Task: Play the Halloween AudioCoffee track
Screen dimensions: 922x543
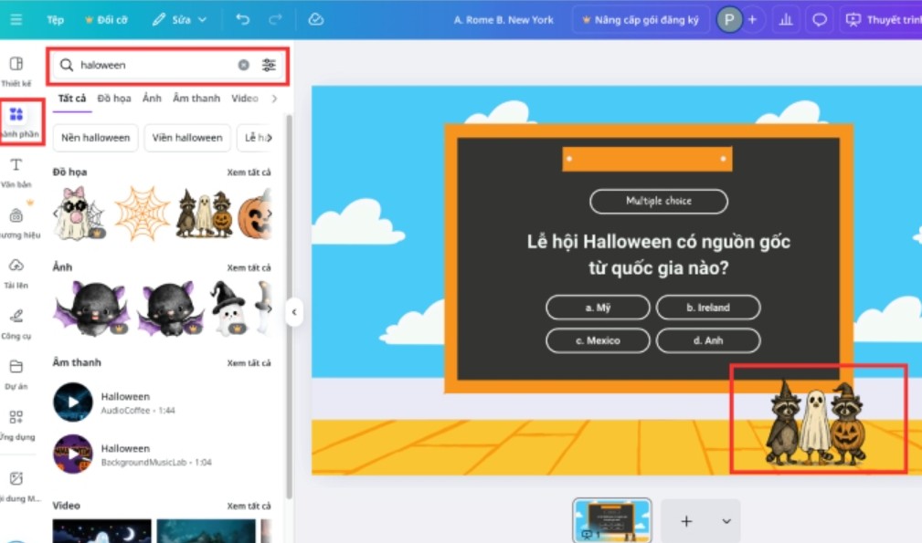Action: (73, 402)
